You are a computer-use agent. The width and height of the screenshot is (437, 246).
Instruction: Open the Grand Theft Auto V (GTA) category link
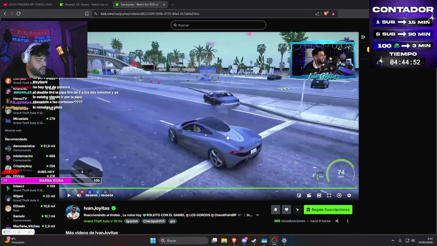(x=103, y=221)
